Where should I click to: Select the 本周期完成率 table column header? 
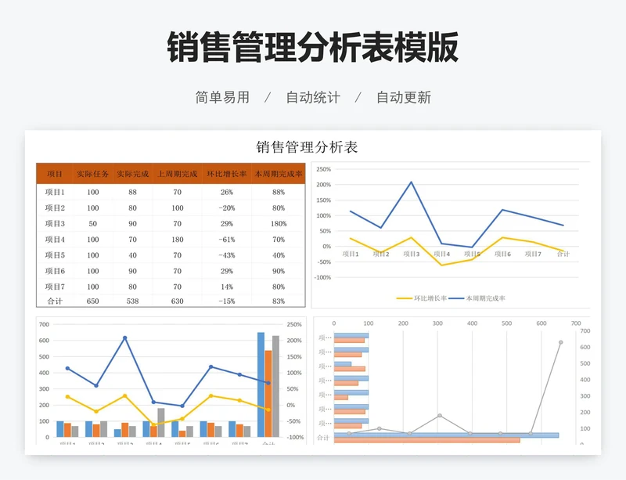279,174
